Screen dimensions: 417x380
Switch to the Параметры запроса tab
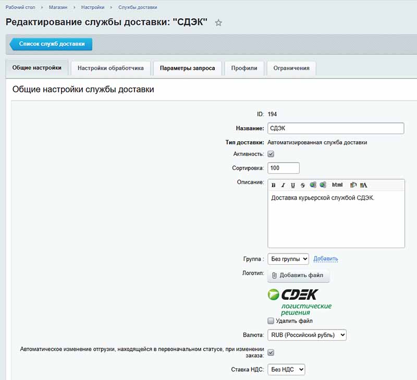pyautogui.click(x=187, y=68)
